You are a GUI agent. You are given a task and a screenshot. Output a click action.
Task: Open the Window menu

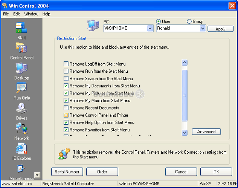(31, 14)
